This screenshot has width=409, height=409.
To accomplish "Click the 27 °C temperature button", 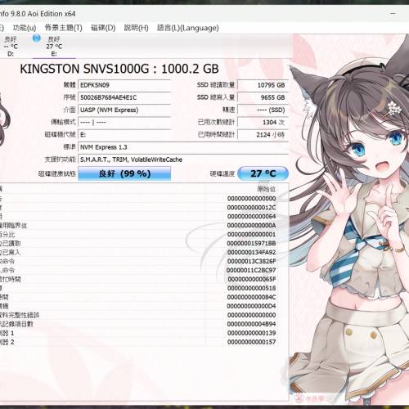I will (263, 173).
